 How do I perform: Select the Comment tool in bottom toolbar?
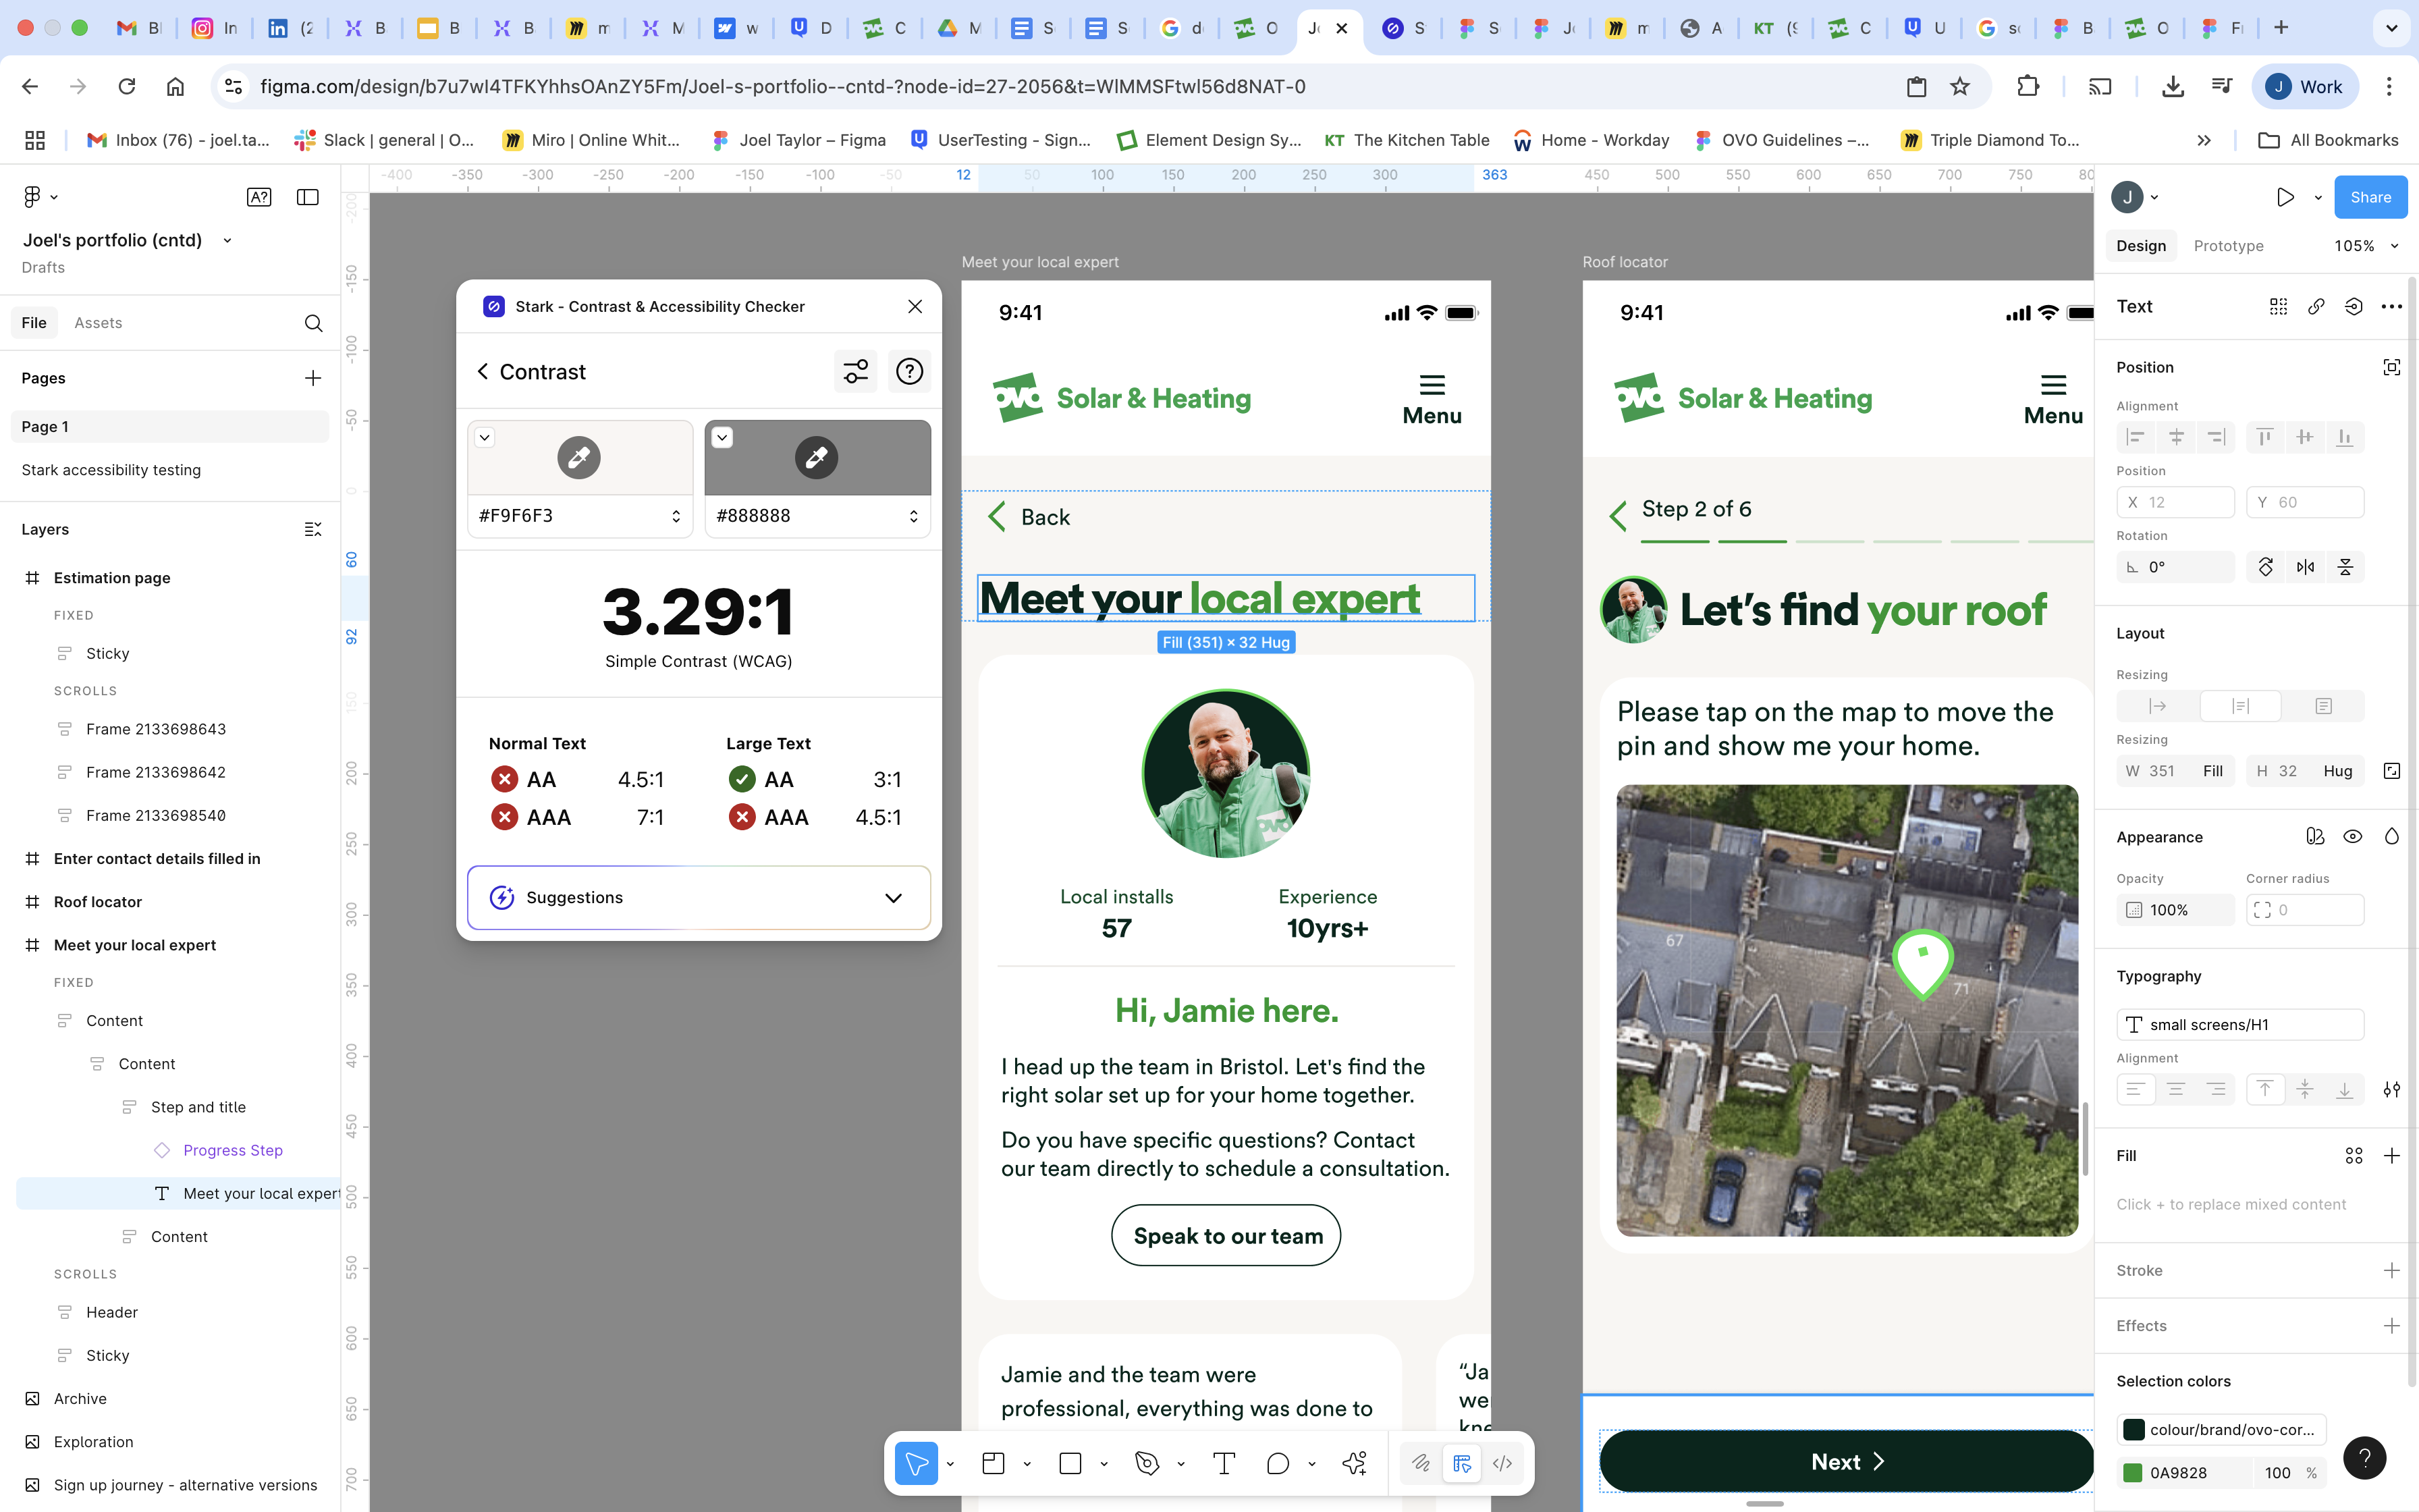coord(1278,1463)
